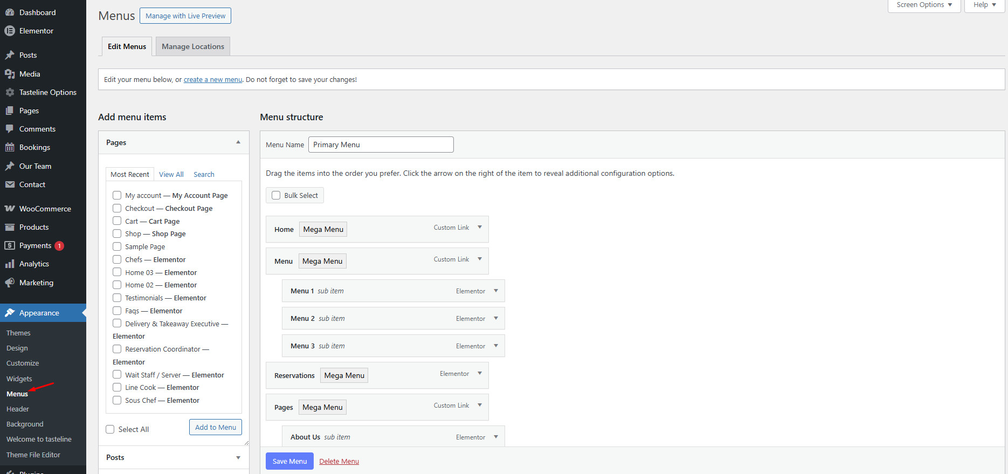Click the Analytics bar chart icon
The image size is (1008, 474).
(10, 264)
